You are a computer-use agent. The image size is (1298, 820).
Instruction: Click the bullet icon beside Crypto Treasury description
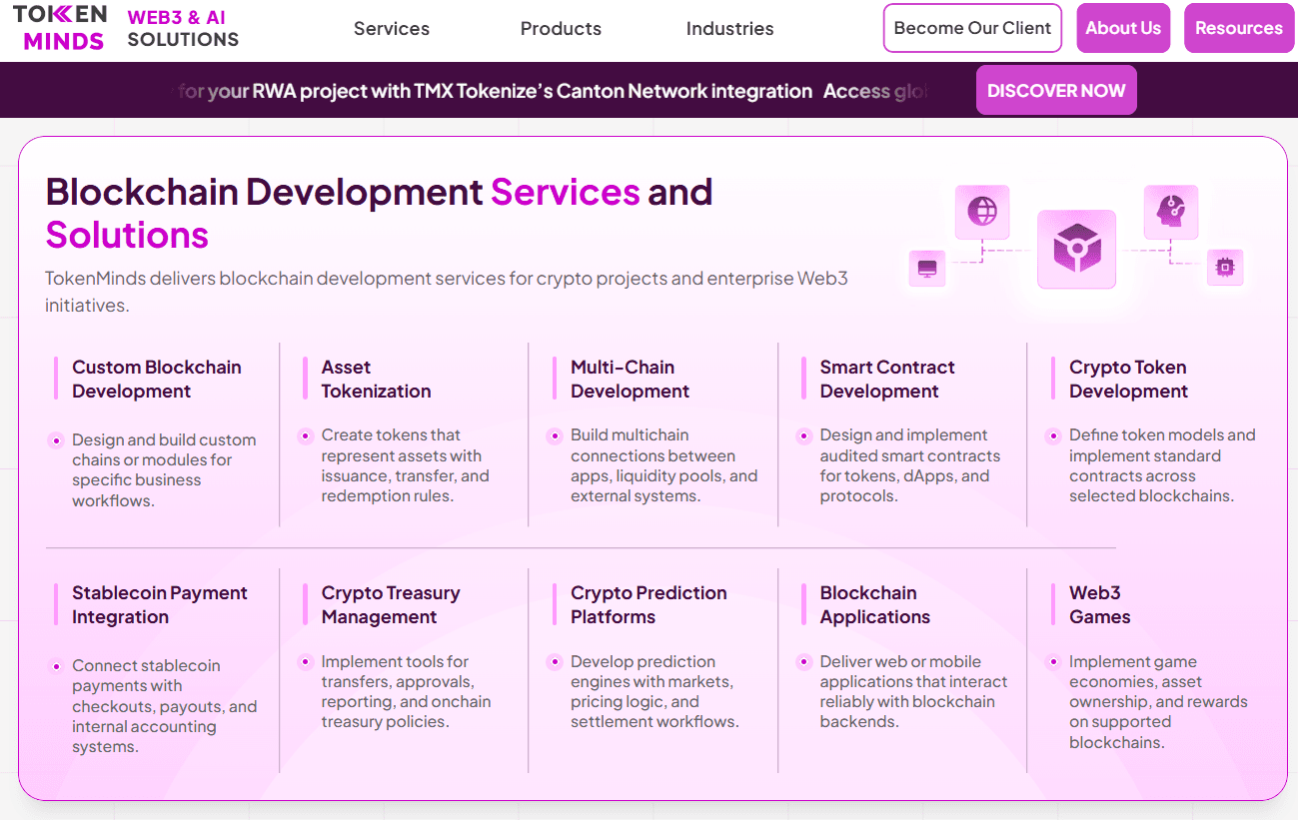(305, 662)
